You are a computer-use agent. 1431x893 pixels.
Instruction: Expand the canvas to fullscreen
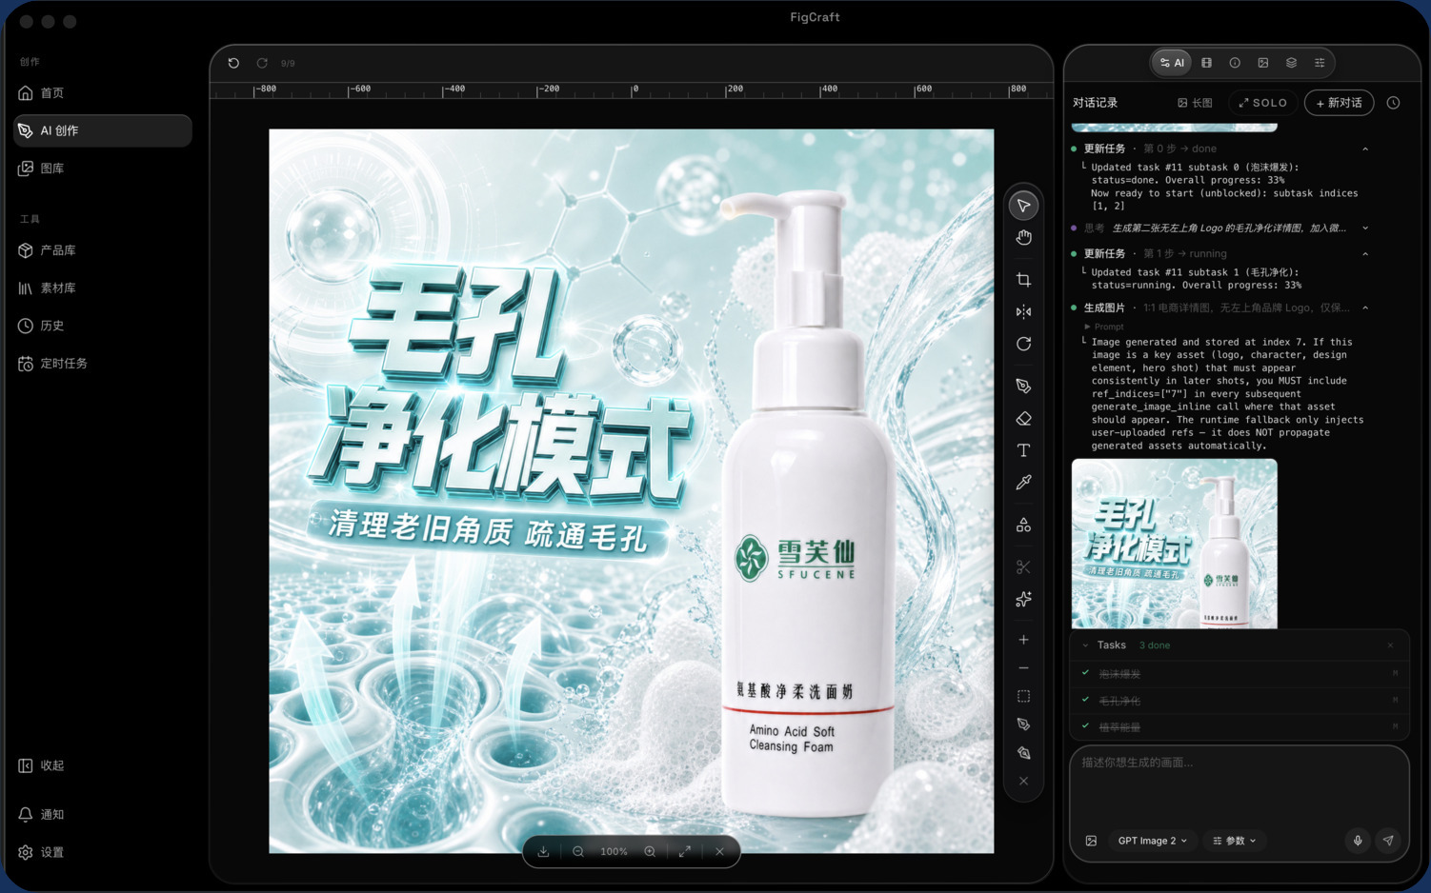point(685,851)
